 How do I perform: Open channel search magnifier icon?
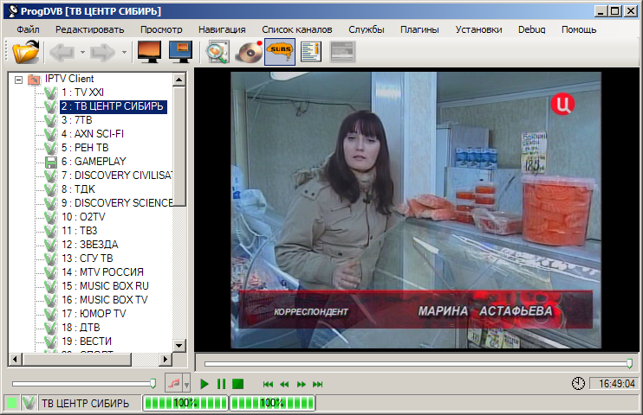218,52
